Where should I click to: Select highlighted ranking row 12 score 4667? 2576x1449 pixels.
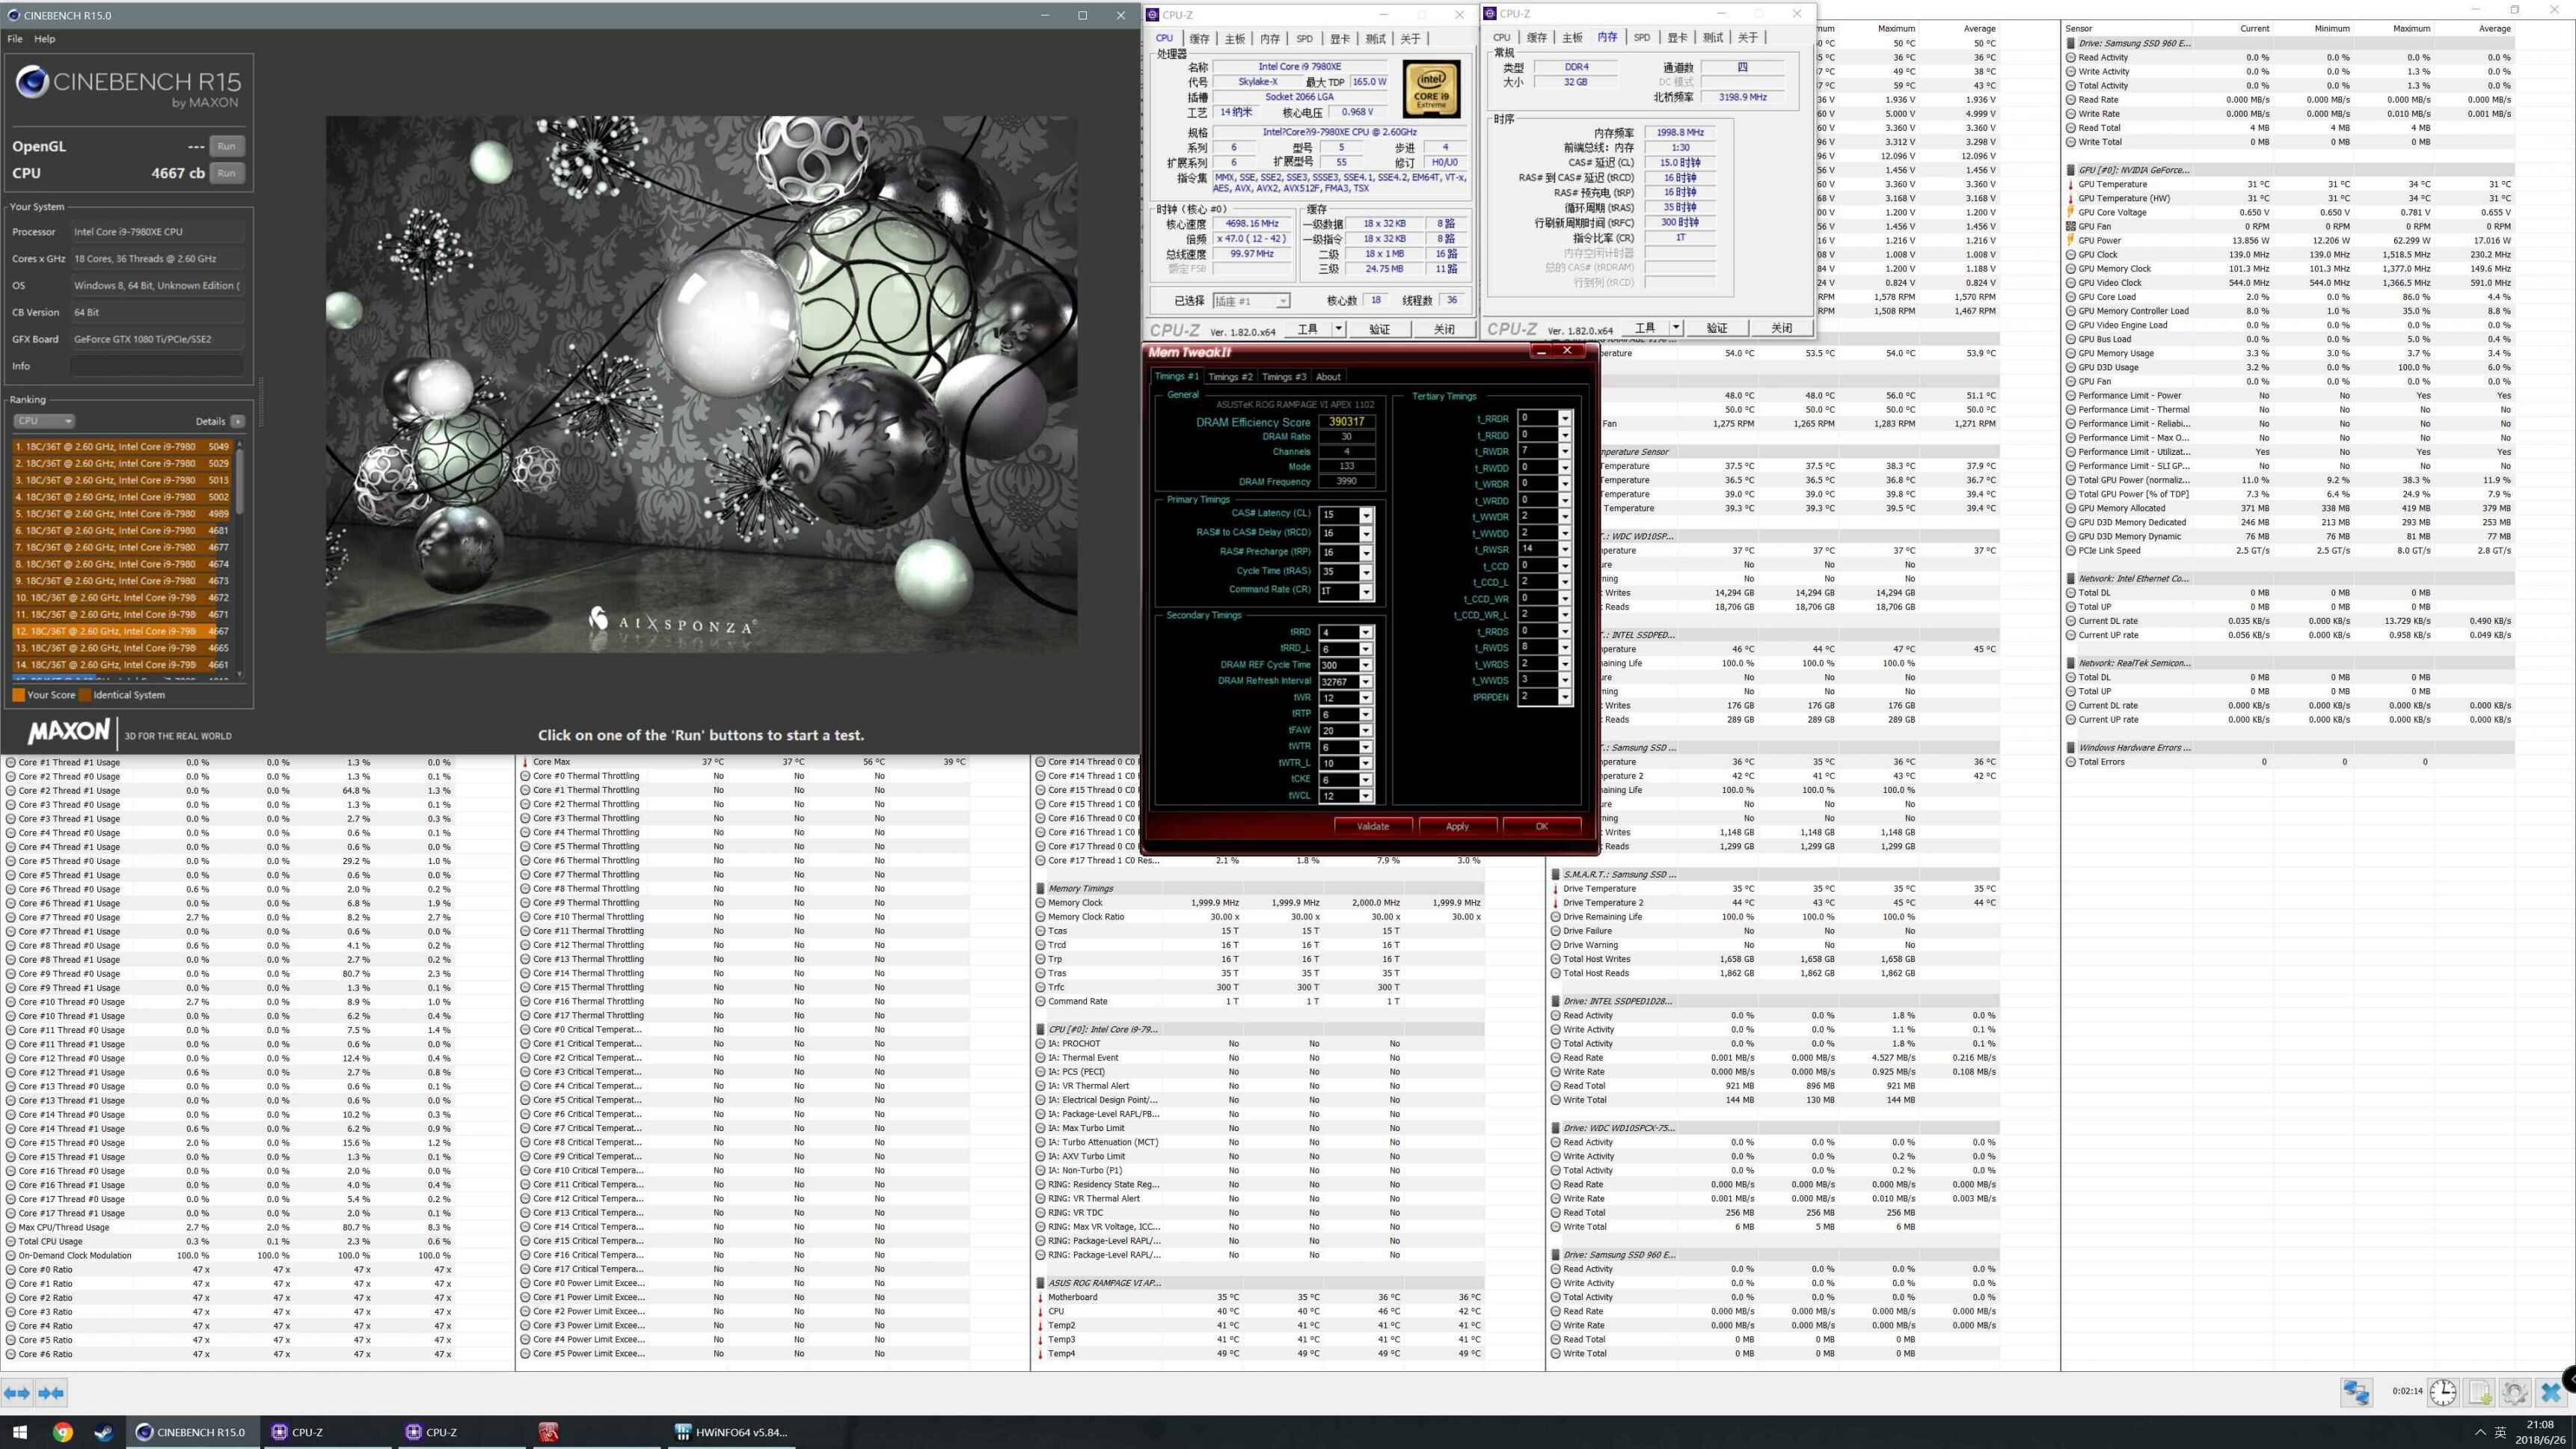(123, 631)
